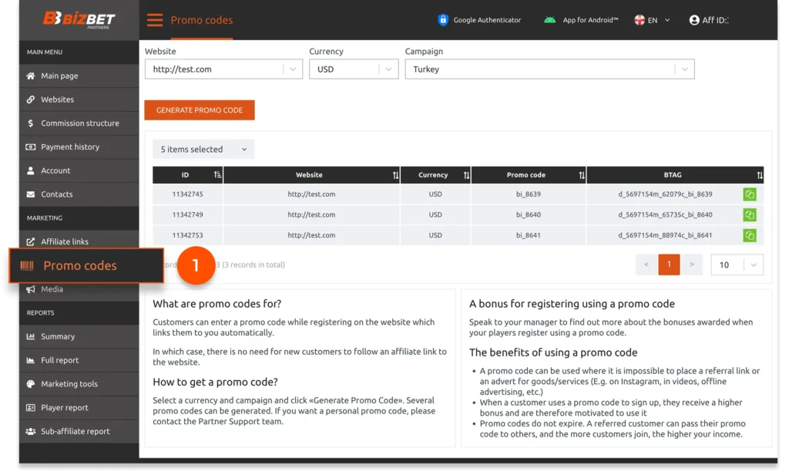The width and height of the screenshot is (789, 472).
Task: Click ID cell 11342753
Action: (x=188, y=235)
